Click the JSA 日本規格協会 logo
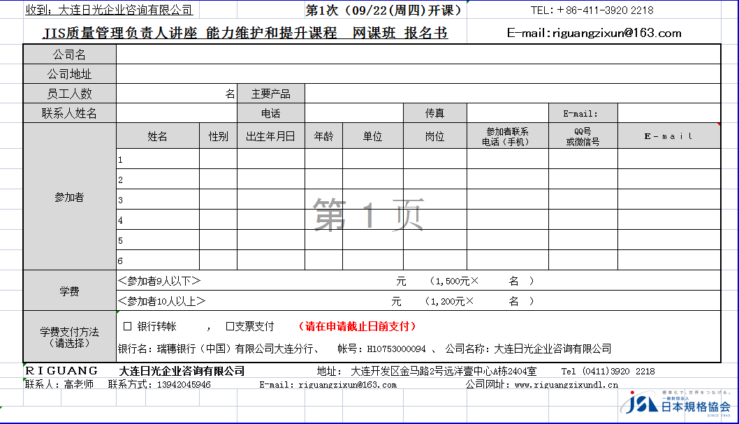The width and height of the screenshot is (739, 424). pyautogui.click(x=678, y=402)
